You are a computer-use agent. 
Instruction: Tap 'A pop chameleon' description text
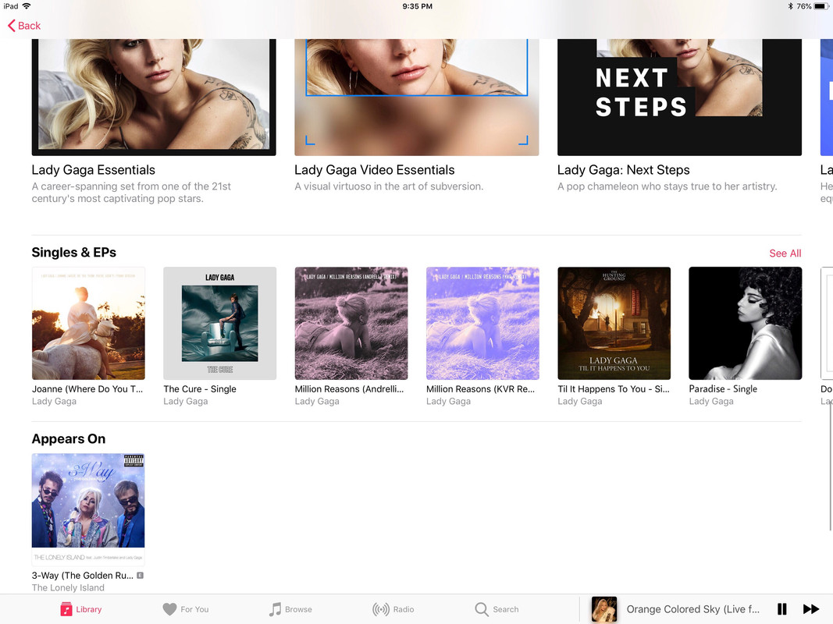click(x=667, y=186)
